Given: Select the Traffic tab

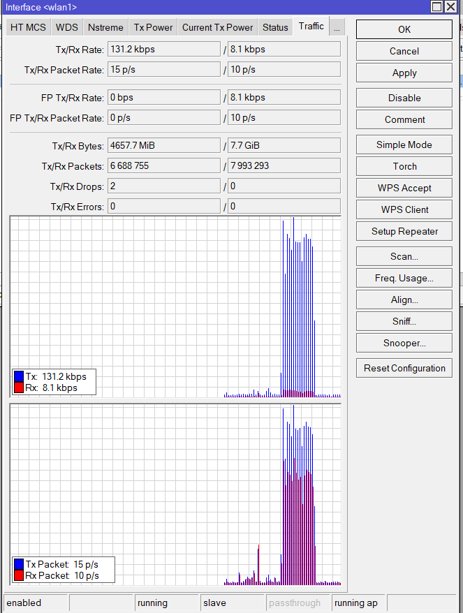Looking at the screenshot, I should point(311,27).
